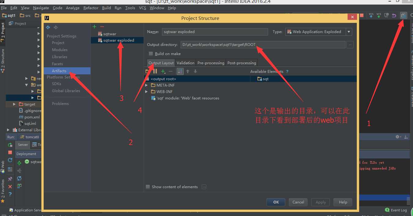Open the VCS menu
This screenshot has height=216, width=413.
tap(142, 8)
